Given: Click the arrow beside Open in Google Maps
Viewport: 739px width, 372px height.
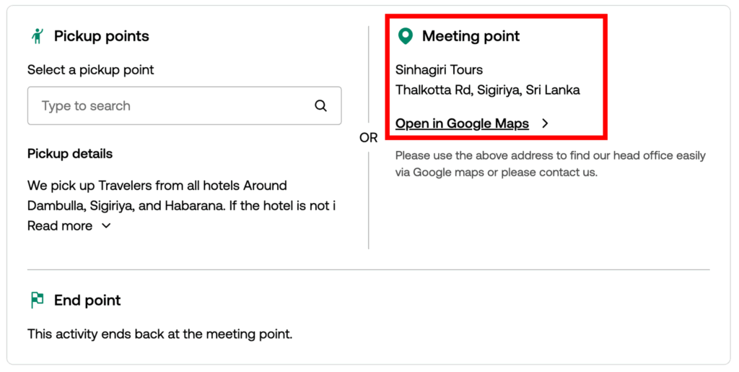Looking at the screenshot, I should tap(546, 124).
